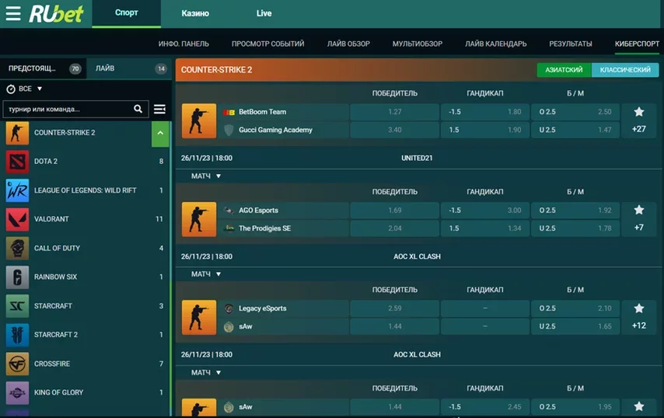Click the Call of Duty icon
Screen dimensions: 664x418
[x=17, y=248]
